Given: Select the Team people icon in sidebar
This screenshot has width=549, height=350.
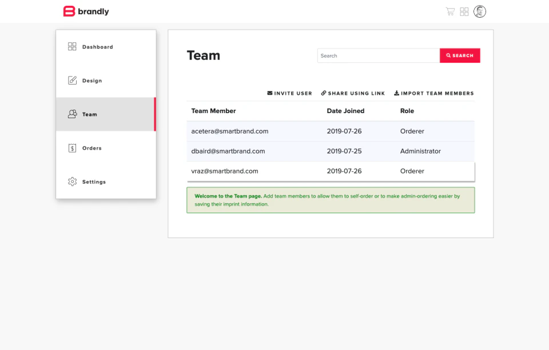Looking at the screenshot, I should [x=72, y=114].
